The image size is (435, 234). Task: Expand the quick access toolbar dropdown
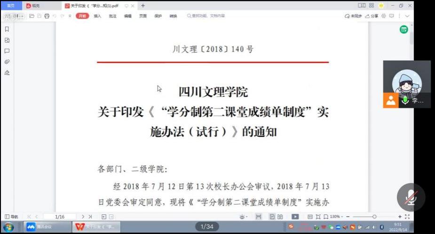[x=70, y=16]
